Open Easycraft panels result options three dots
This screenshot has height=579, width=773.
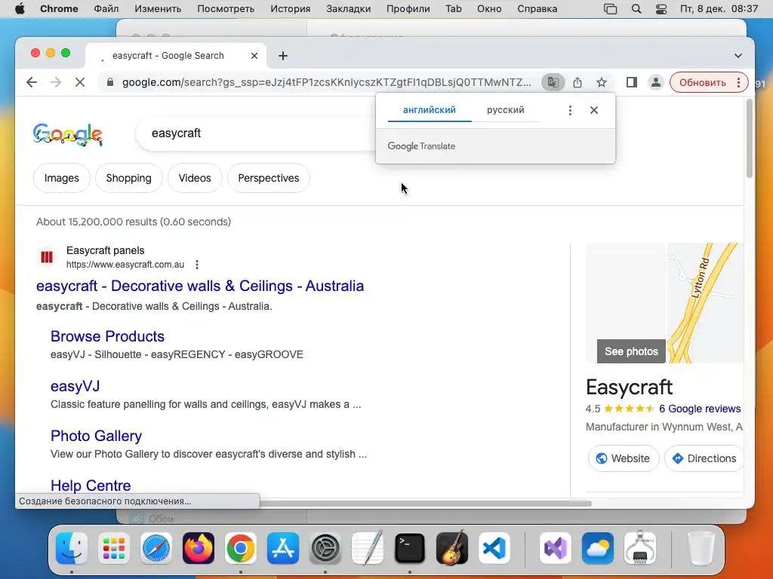197,265
